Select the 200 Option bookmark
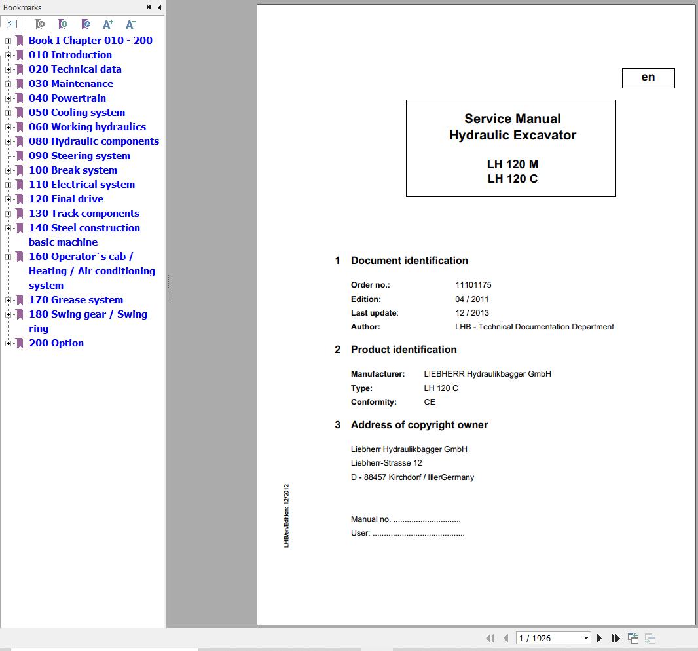Image resolution: width=698 pixels, height=651 pixels. 56,343
